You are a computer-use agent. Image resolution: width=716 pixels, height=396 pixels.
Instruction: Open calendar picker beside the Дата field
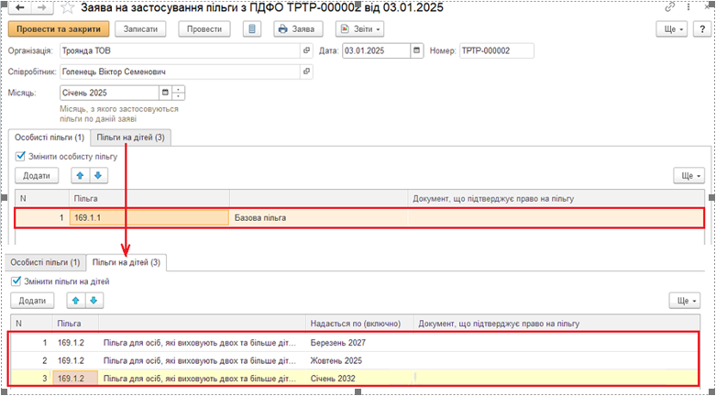coord(417,51)
